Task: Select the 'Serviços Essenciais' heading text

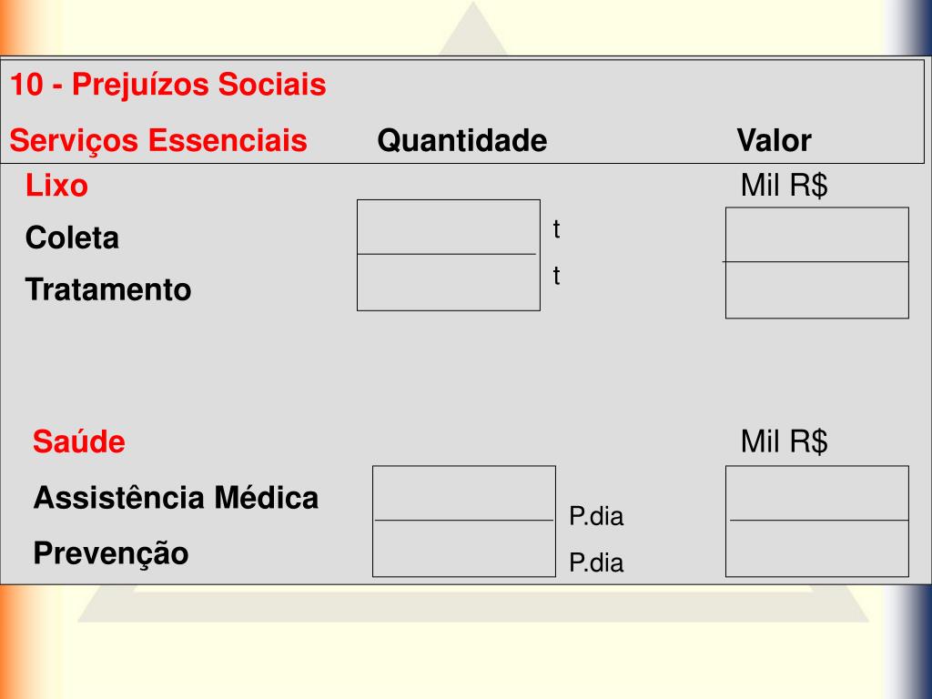Action: (158, 141)
